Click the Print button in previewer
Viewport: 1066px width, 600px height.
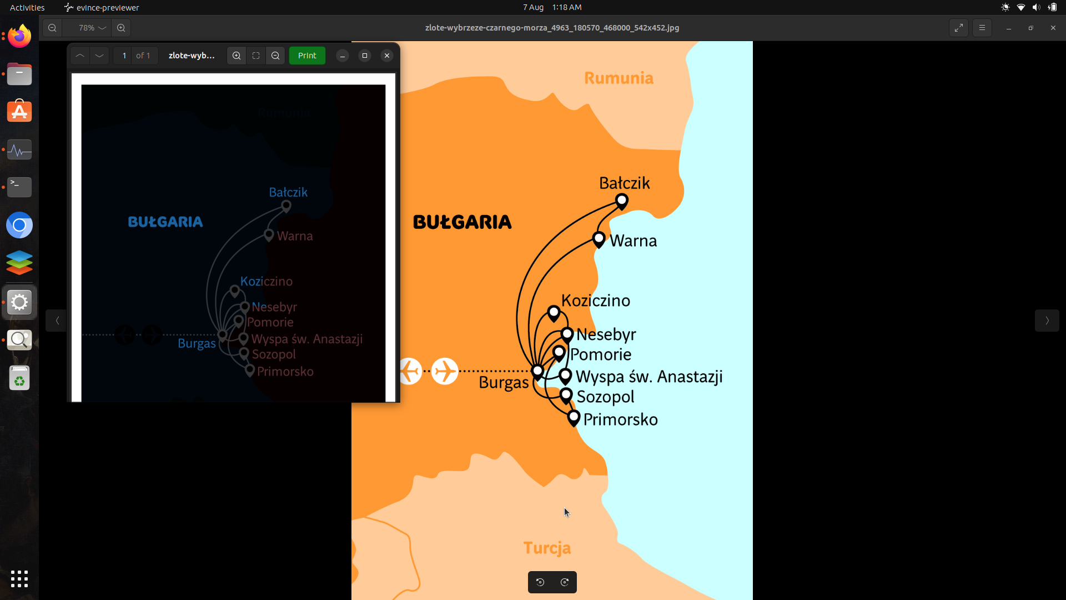click(x=307, y=56)
